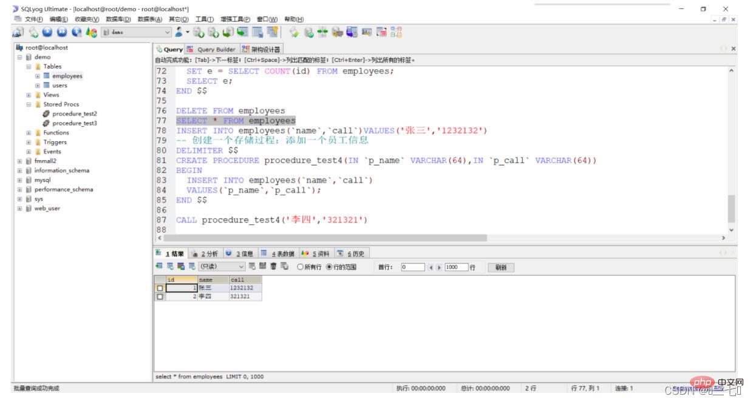Select the 所有行 radio button
The image size is (750, 402).
coord(300,267)
